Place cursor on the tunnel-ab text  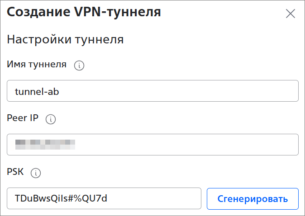pyautogui.click(x=37, y=92)
